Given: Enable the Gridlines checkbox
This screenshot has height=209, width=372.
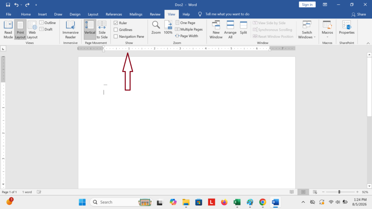Looking at the screenshot, I should pos(116,30).
